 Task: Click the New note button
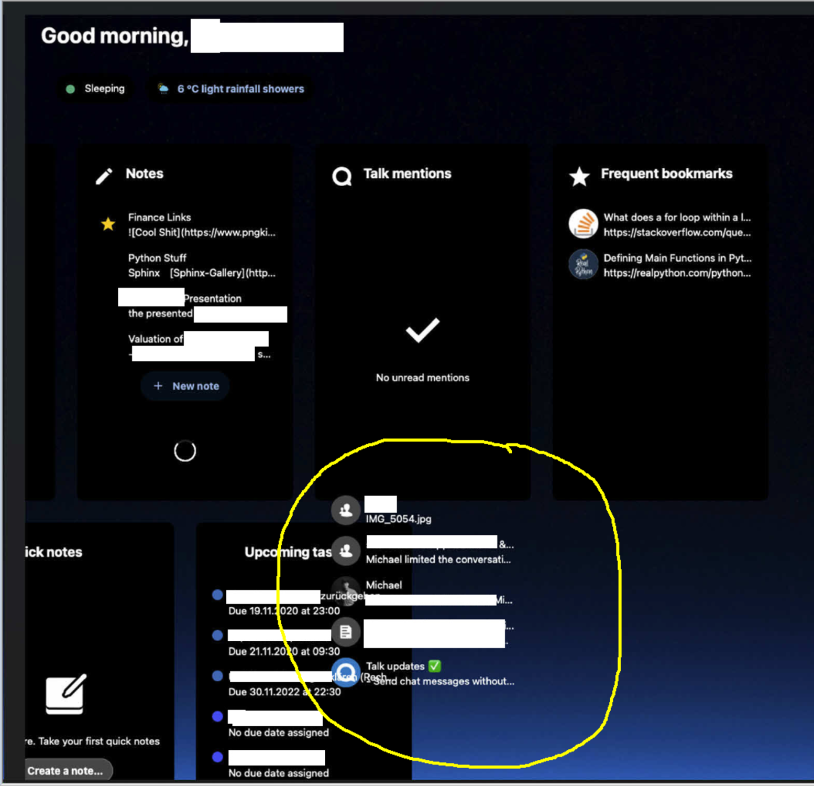coord(184,386)
